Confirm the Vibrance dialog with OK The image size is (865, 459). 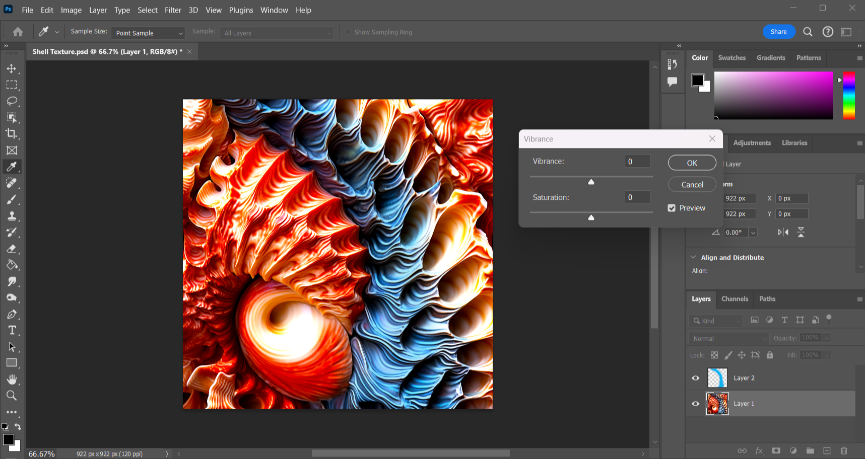pos(692,162)
